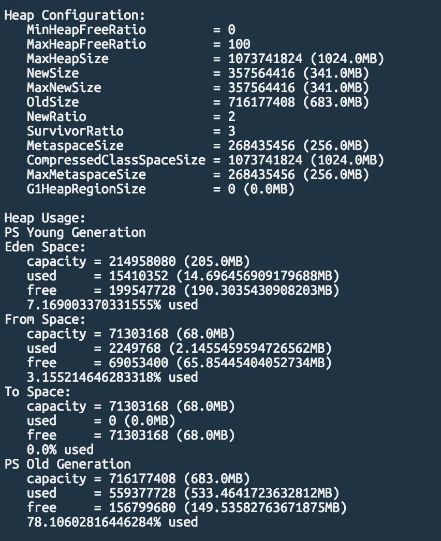
Task: Click the MaxHeapFreeRatio value 100
Action: pos(239,44)
